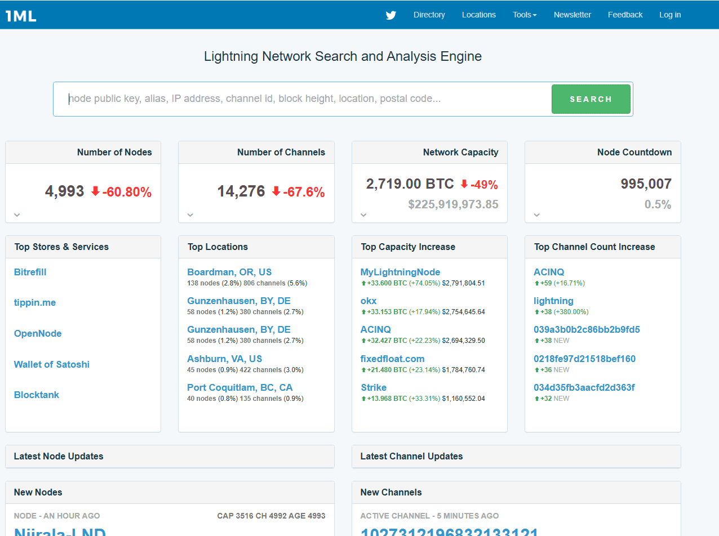
Task: Expand the Number of Channels card chevron
Action: (190, 215)
